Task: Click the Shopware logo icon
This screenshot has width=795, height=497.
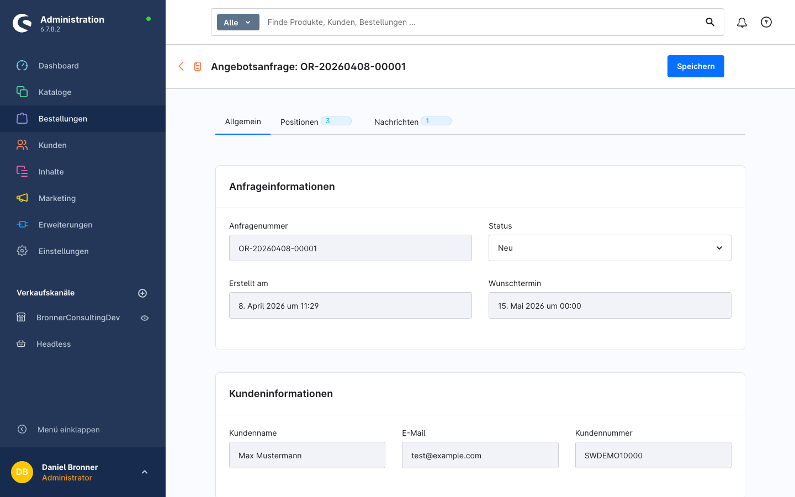Action: tap(22, 23)
